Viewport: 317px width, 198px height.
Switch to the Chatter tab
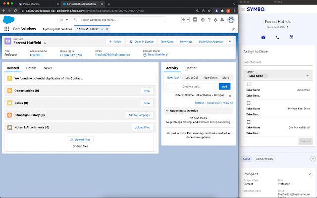point(191,68)
